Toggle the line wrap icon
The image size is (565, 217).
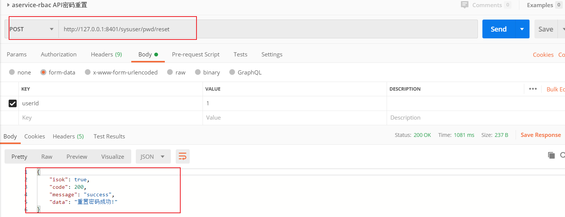click(x=183, y=156)
